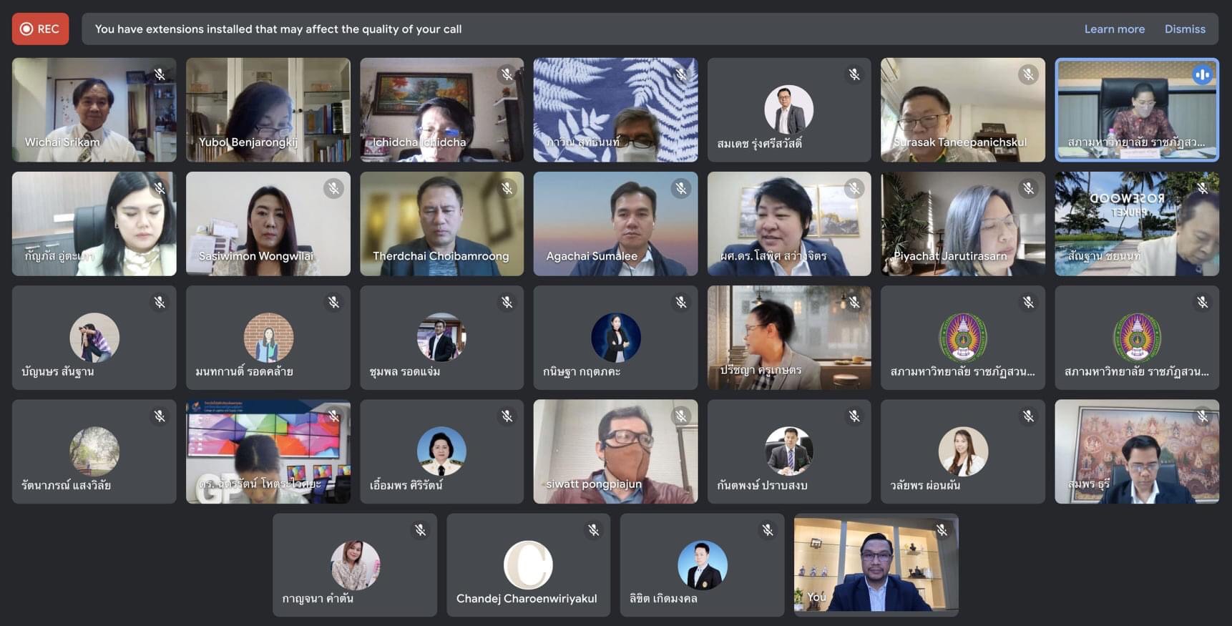1232x626 pixels.
Task: Click muted mic icon on Wichai Srikam tile
Action: pyautogui.click(x=160, y=74)
